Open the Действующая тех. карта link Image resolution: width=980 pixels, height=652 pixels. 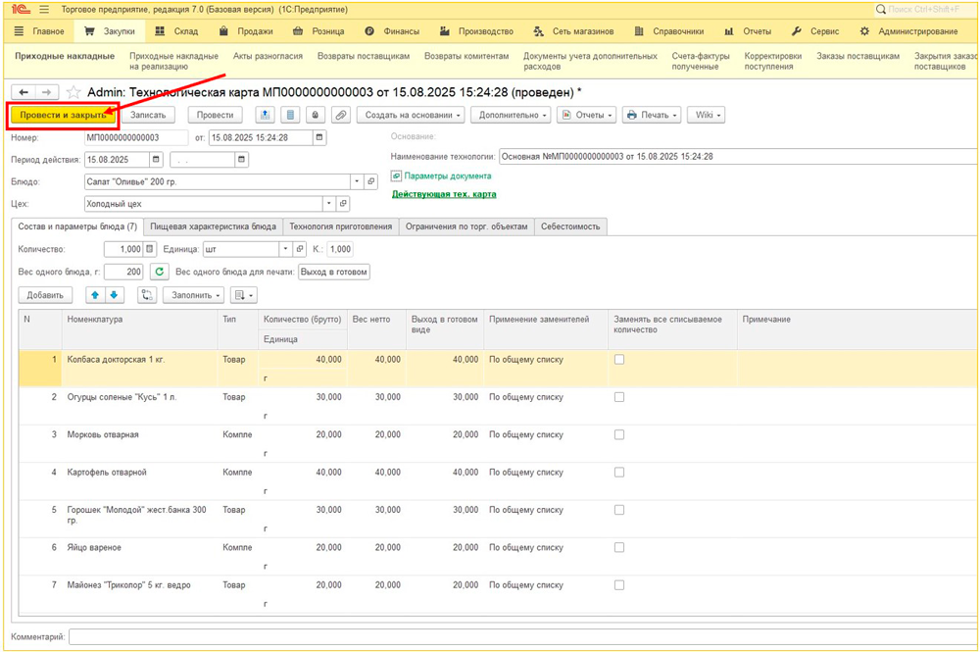tap(444, 194)
